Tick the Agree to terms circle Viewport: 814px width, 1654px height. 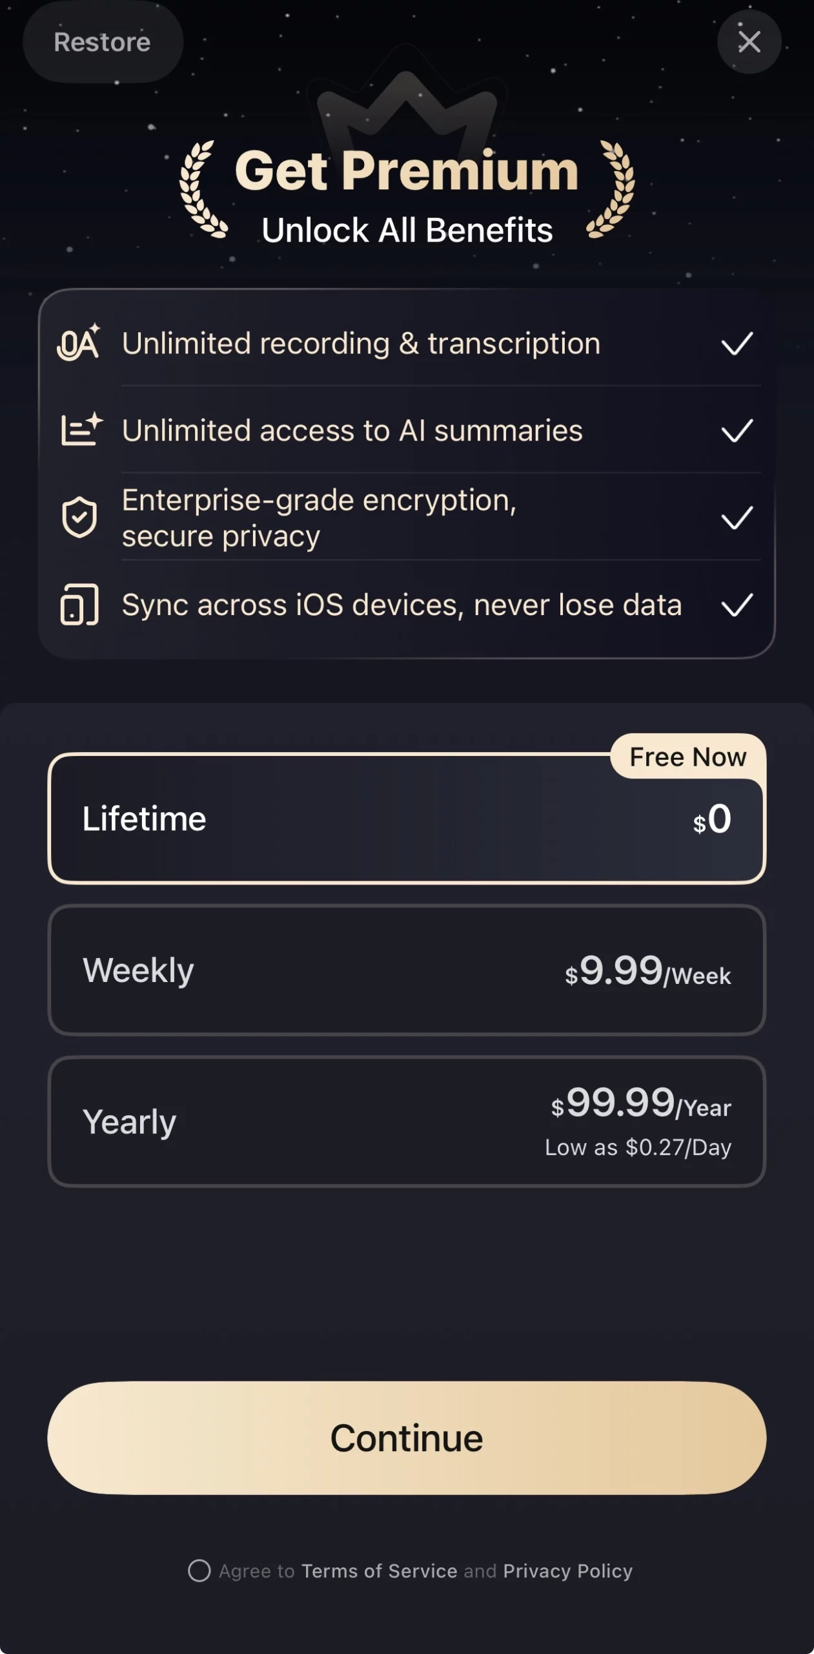199,1571
